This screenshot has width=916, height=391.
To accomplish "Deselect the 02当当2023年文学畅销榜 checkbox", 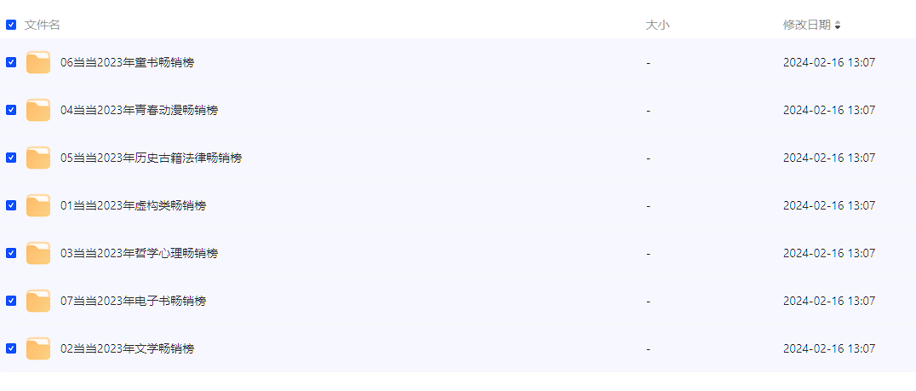I will pyautogui.click(x=11, y=348).
